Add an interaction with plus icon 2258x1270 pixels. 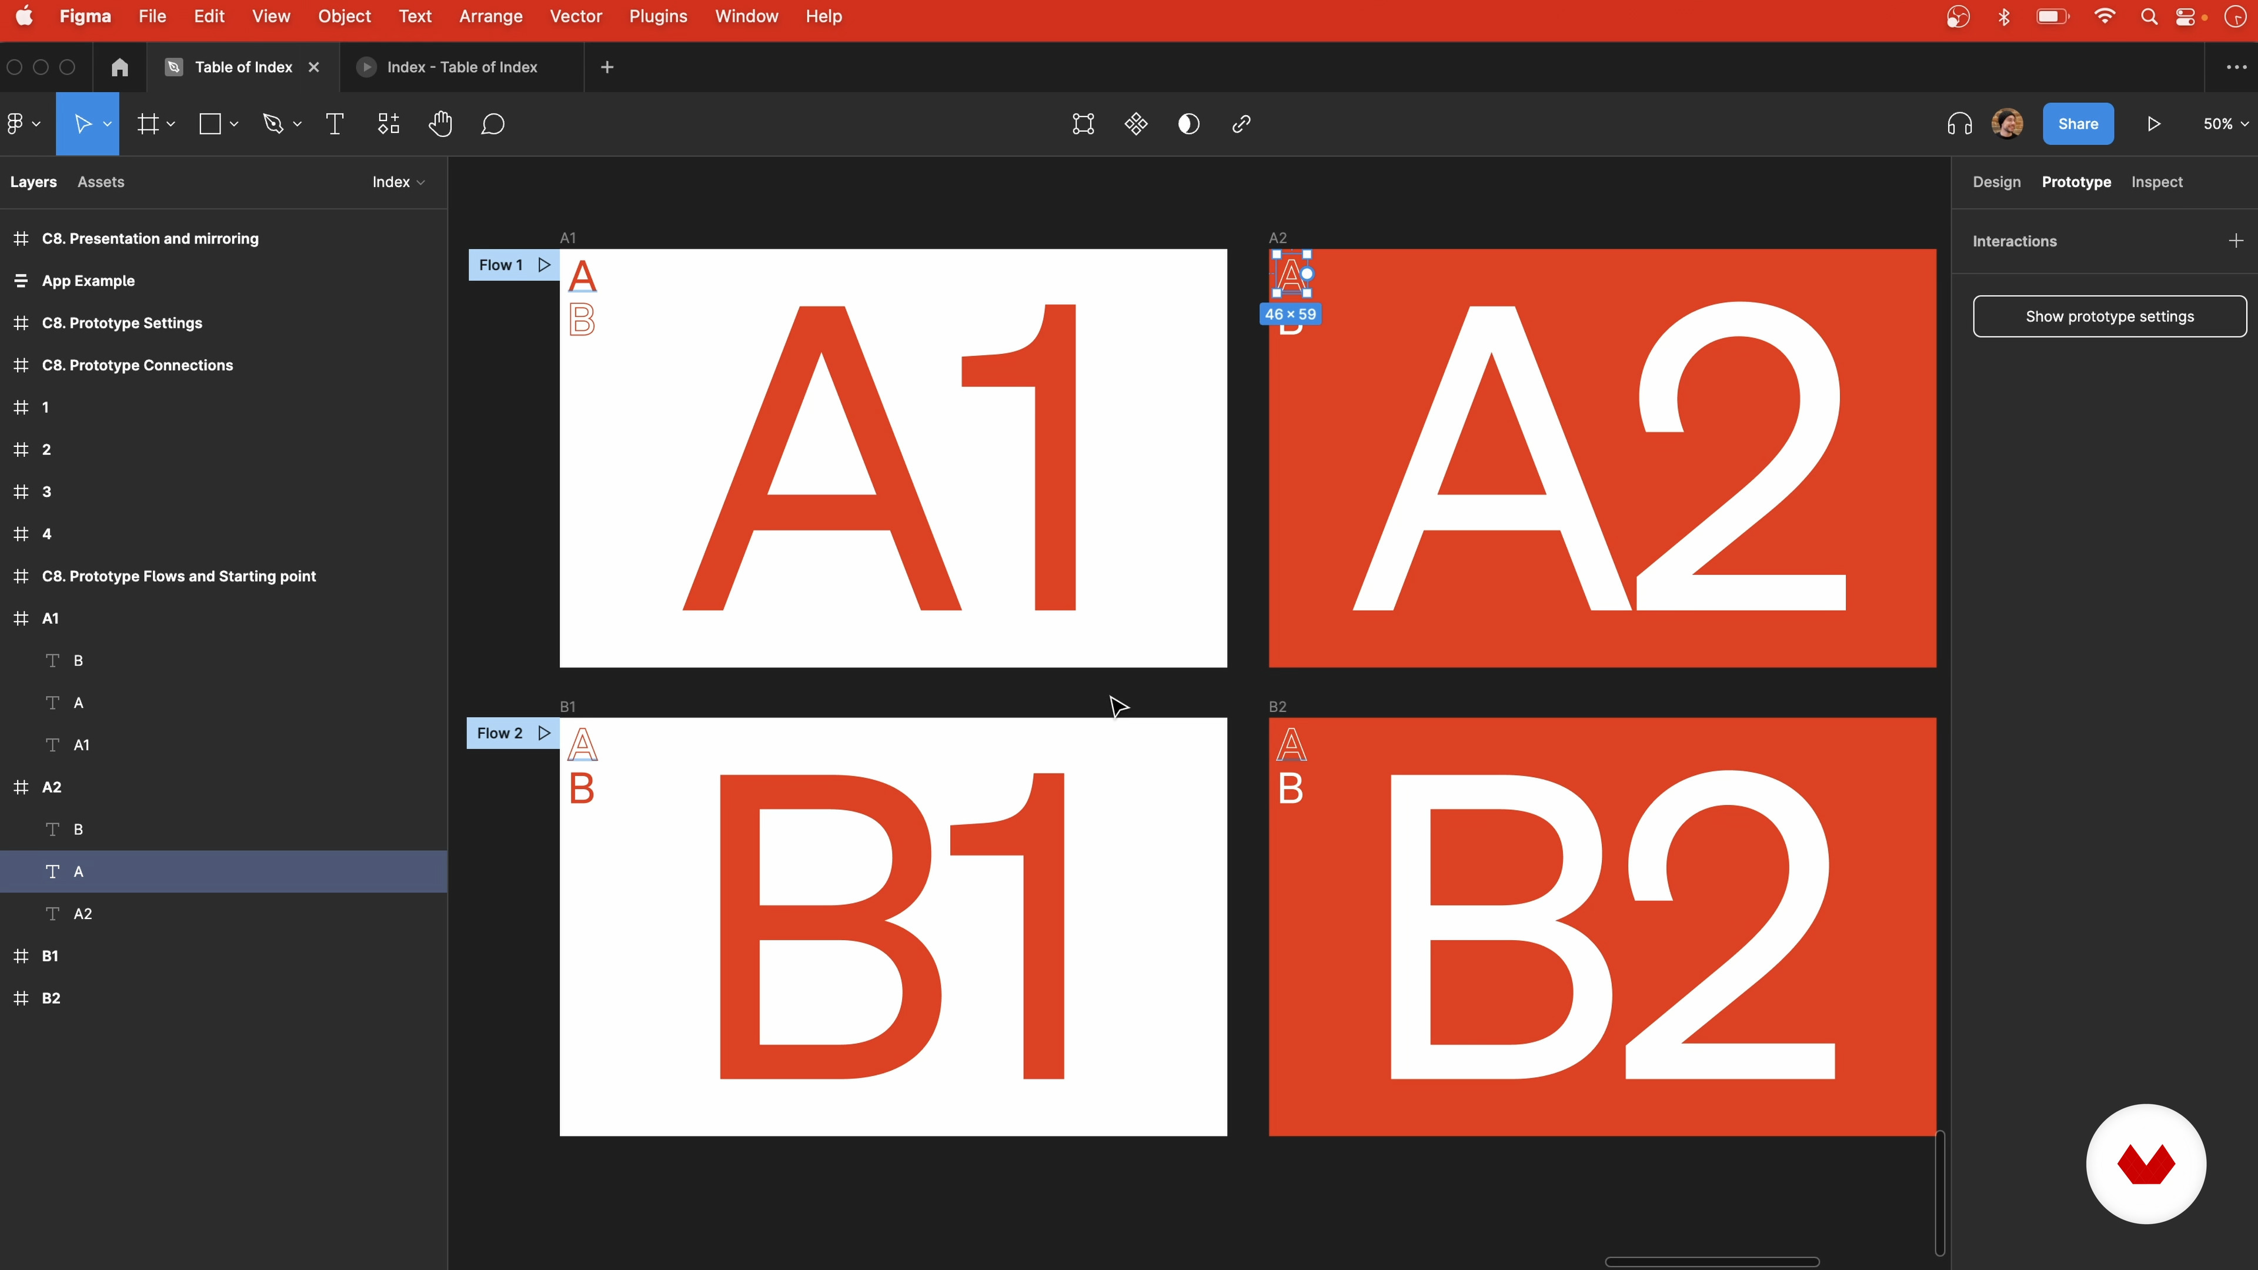2236,240
